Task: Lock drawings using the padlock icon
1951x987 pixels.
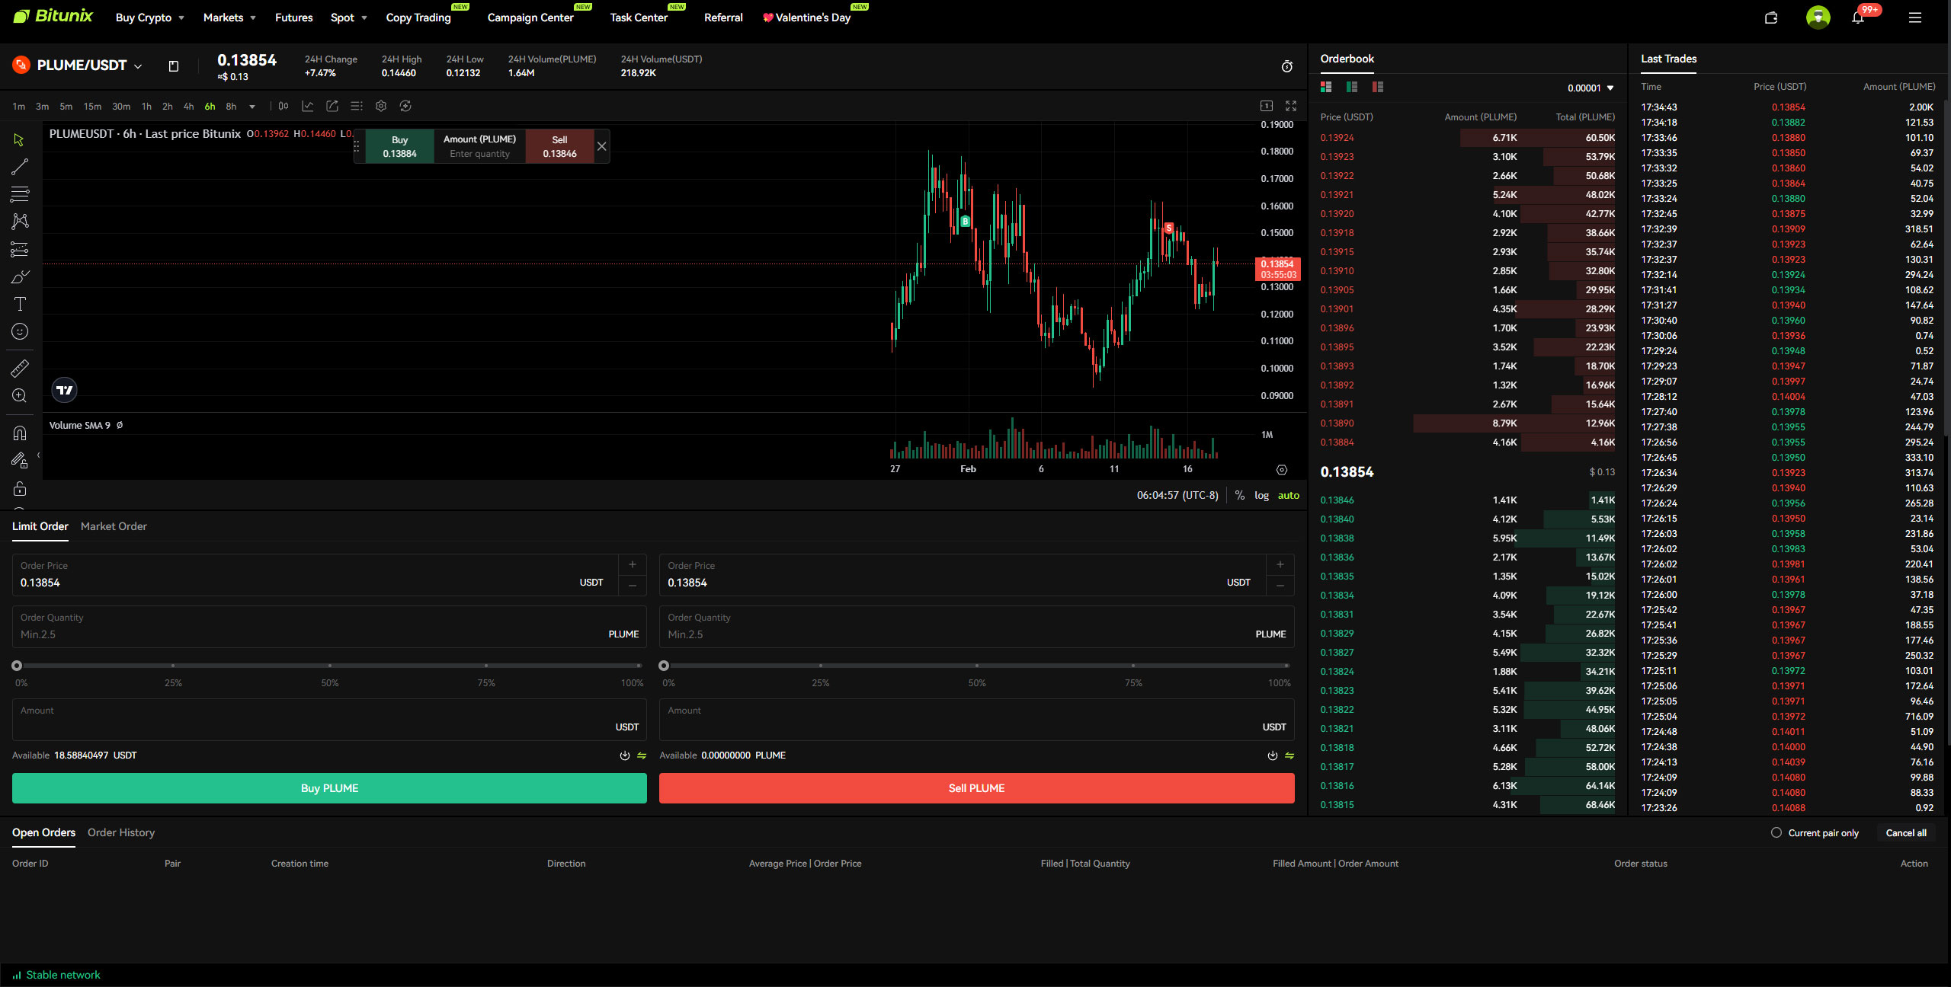Action: pos(19,488)
